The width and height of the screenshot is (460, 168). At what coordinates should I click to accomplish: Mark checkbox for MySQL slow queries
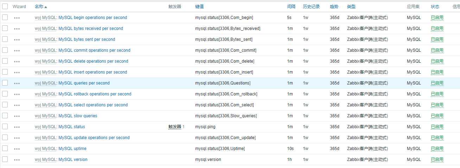[5, 116]
